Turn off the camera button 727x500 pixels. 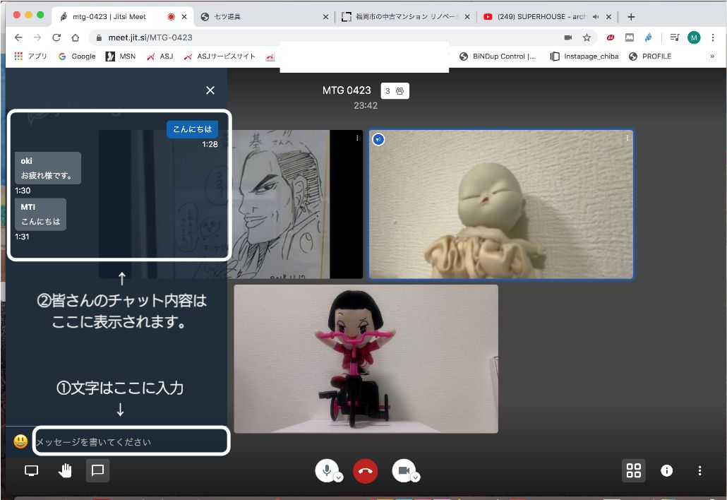pyautogui.click(x=404, y=470)
